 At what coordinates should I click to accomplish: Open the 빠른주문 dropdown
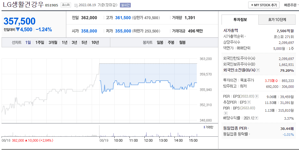click(291, 5)
